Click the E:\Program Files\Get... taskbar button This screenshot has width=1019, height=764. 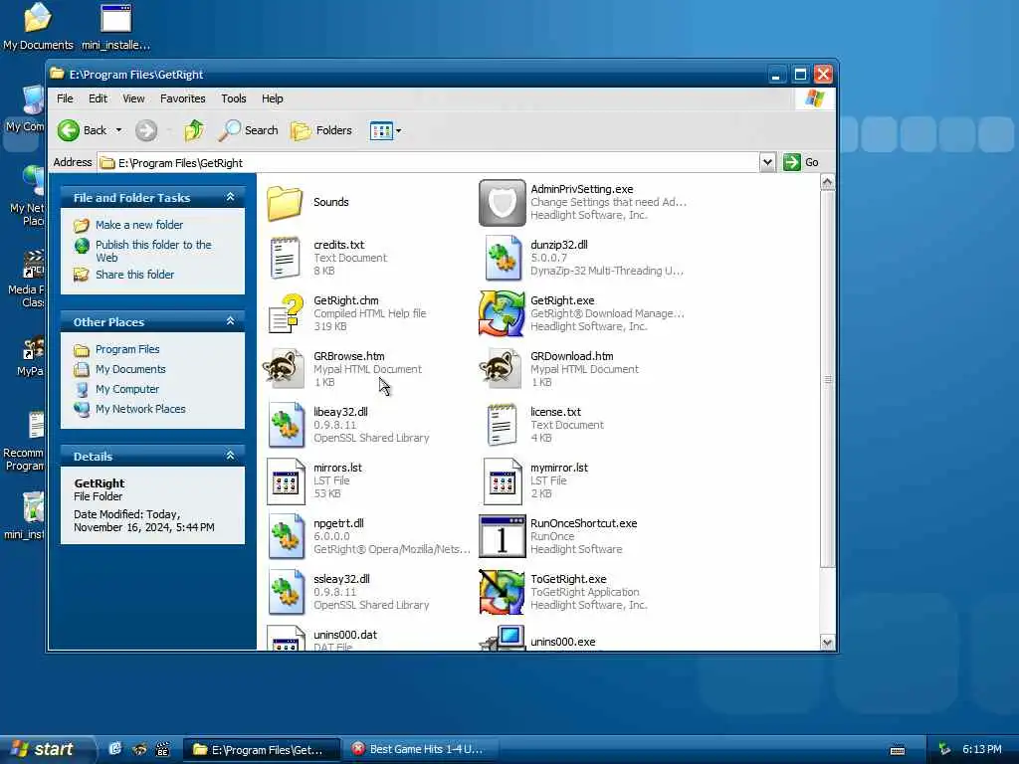pyautogui.click(x=262, y=750)
